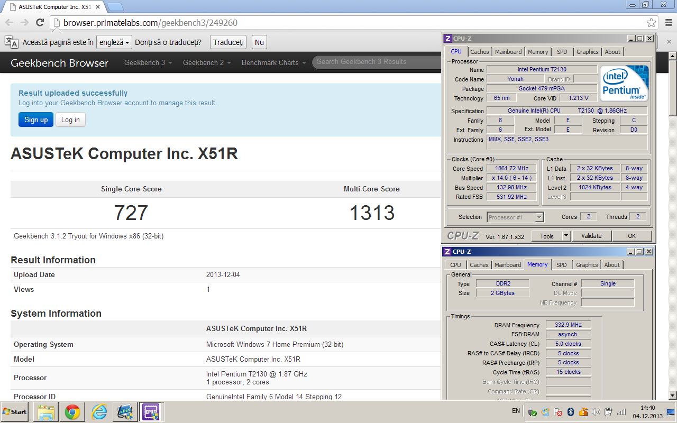677x423 pixels.
Task: Click the dropdown arrow next to Tools
Action: (x=566, y=236)
